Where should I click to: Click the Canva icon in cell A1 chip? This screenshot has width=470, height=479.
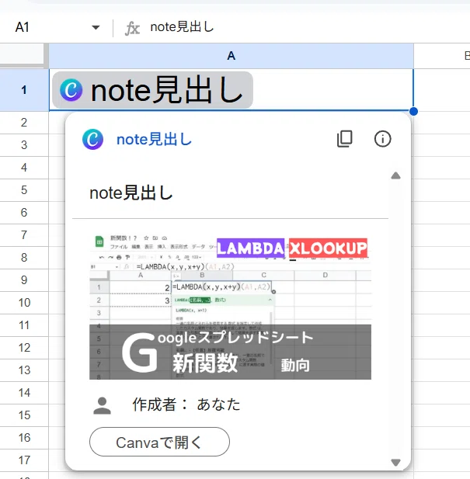(71, 90)
